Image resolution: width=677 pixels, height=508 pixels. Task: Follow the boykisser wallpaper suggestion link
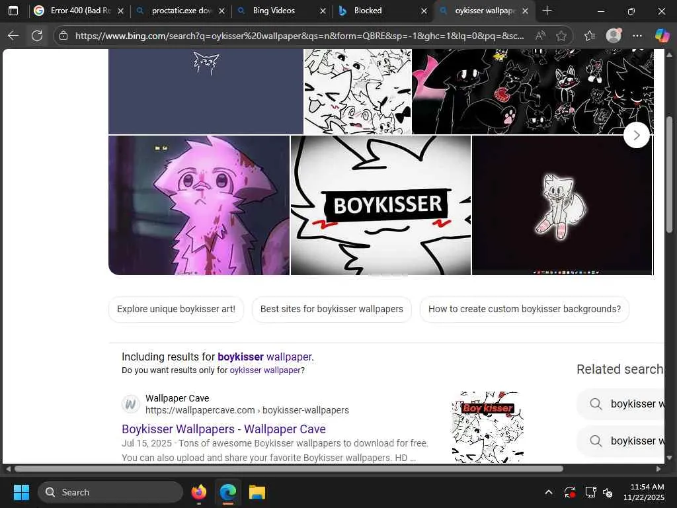(x=264, y=357)
